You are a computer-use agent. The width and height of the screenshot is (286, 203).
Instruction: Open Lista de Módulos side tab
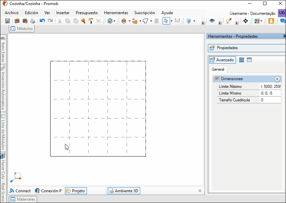tap(3, 132)
